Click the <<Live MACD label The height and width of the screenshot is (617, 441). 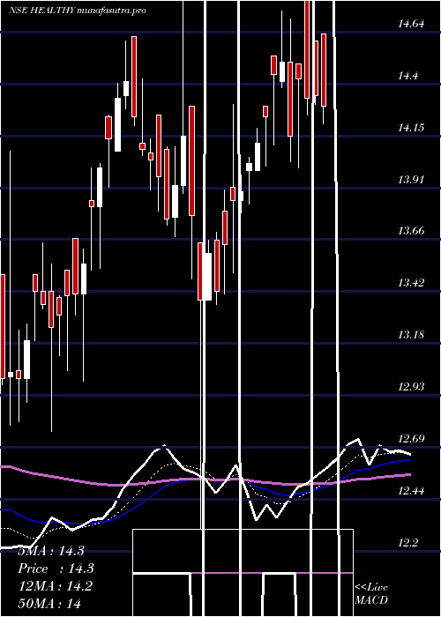click(371, 594)
